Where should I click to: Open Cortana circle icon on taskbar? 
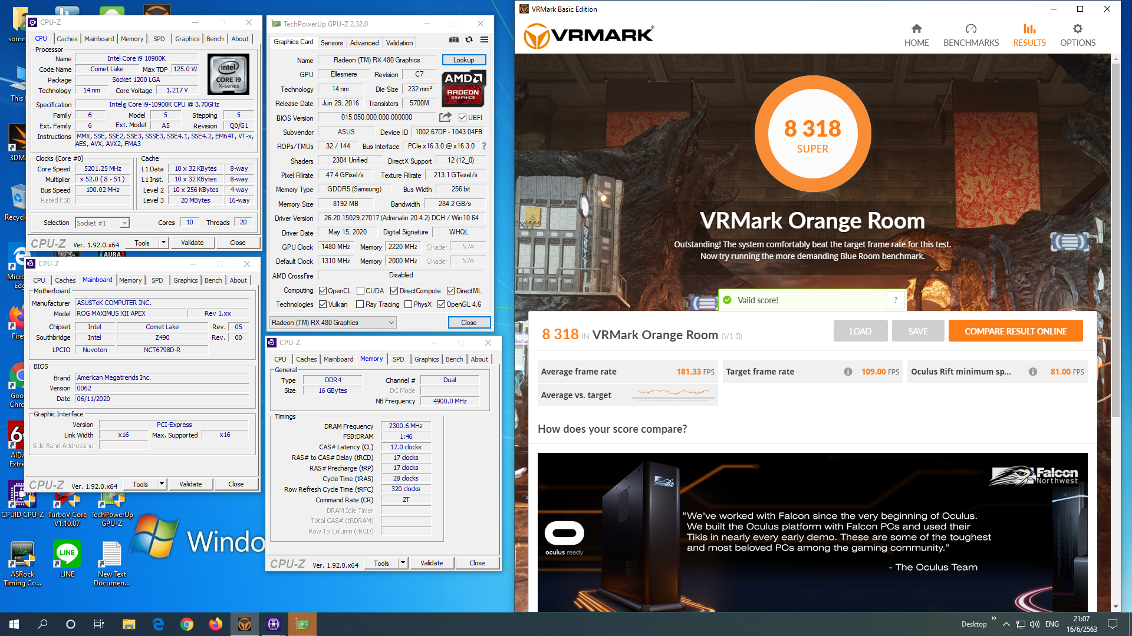tap(71, 624)
